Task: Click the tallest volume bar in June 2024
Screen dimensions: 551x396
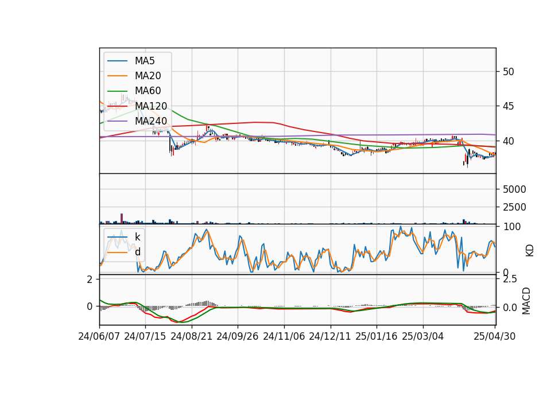Action: click(x=122, y=219)
